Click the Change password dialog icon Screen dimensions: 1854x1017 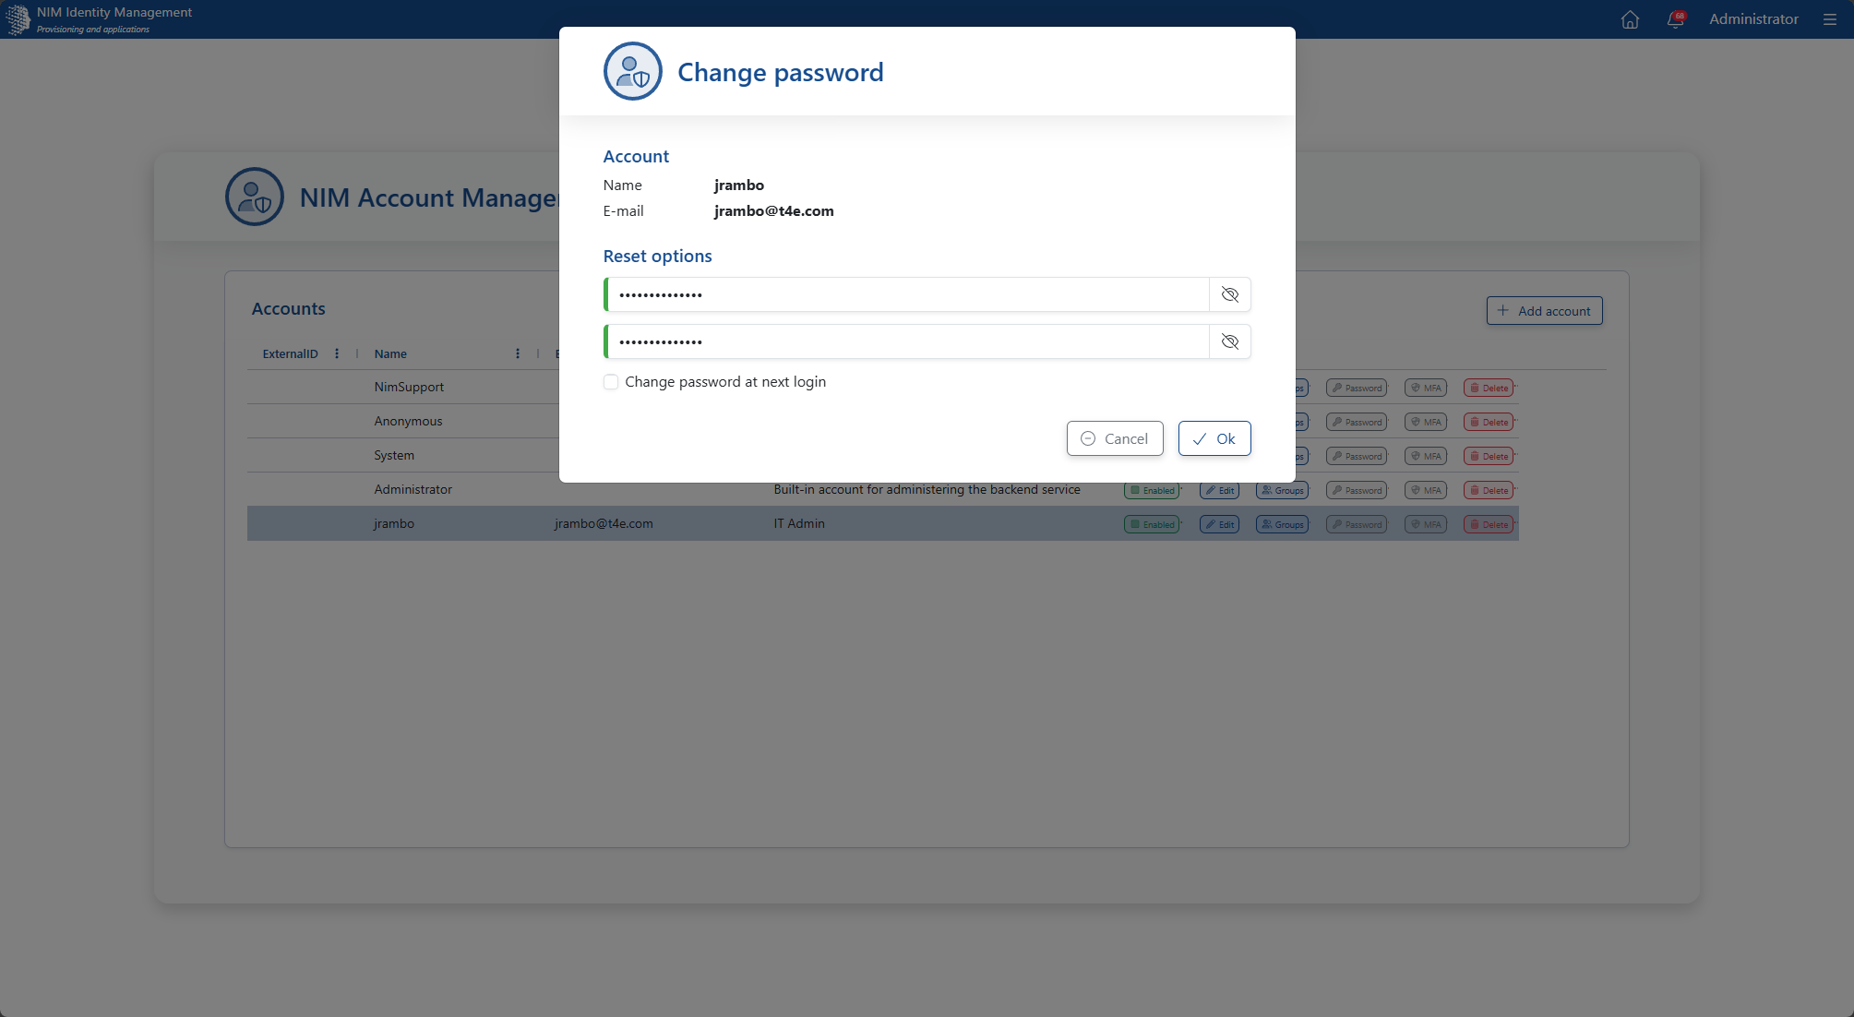[633, 71]
